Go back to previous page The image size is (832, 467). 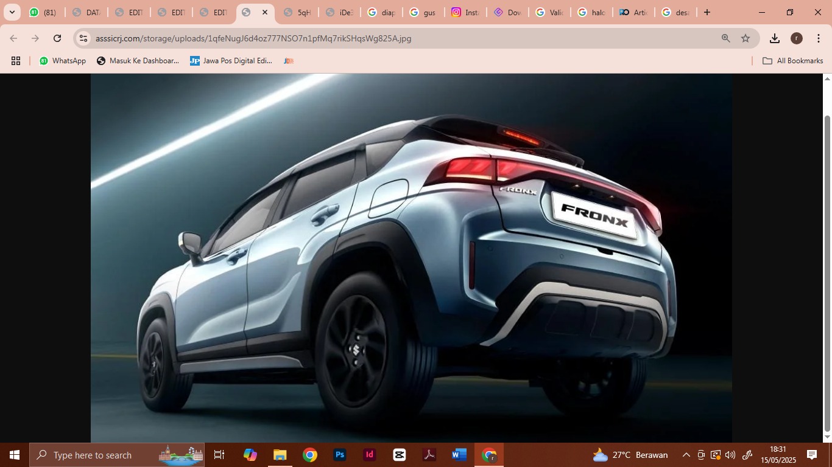pos(13,38)
